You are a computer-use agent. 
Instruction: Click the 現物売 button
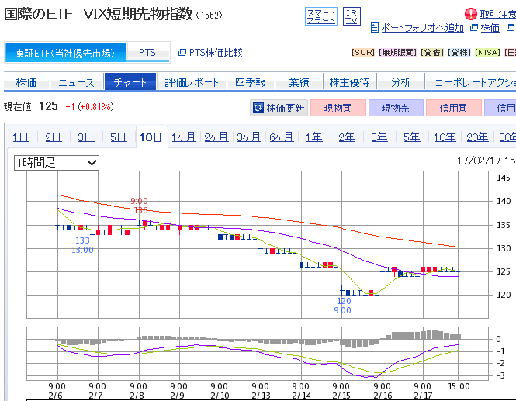pyautogui.click(x=396, y=108)
